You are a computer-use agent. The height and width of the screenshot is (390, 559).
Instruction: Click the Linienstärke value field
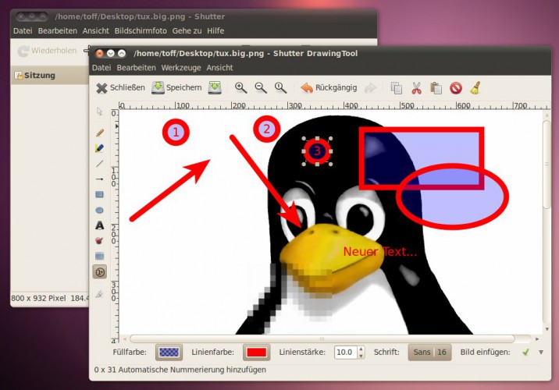coord(345,353)
